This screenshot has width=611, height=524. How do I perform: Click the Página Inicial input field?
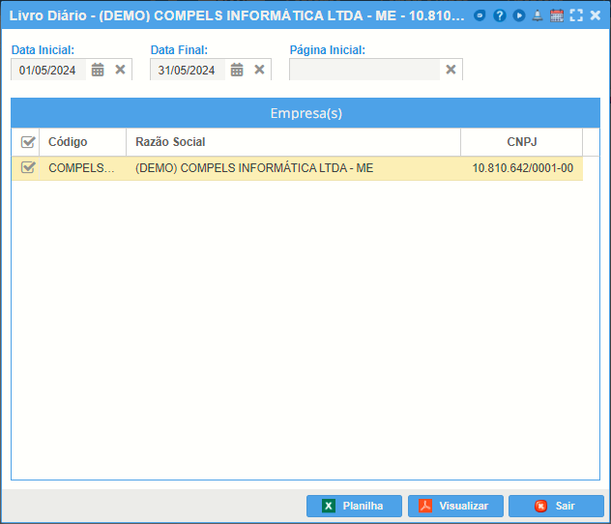[364, 70]
